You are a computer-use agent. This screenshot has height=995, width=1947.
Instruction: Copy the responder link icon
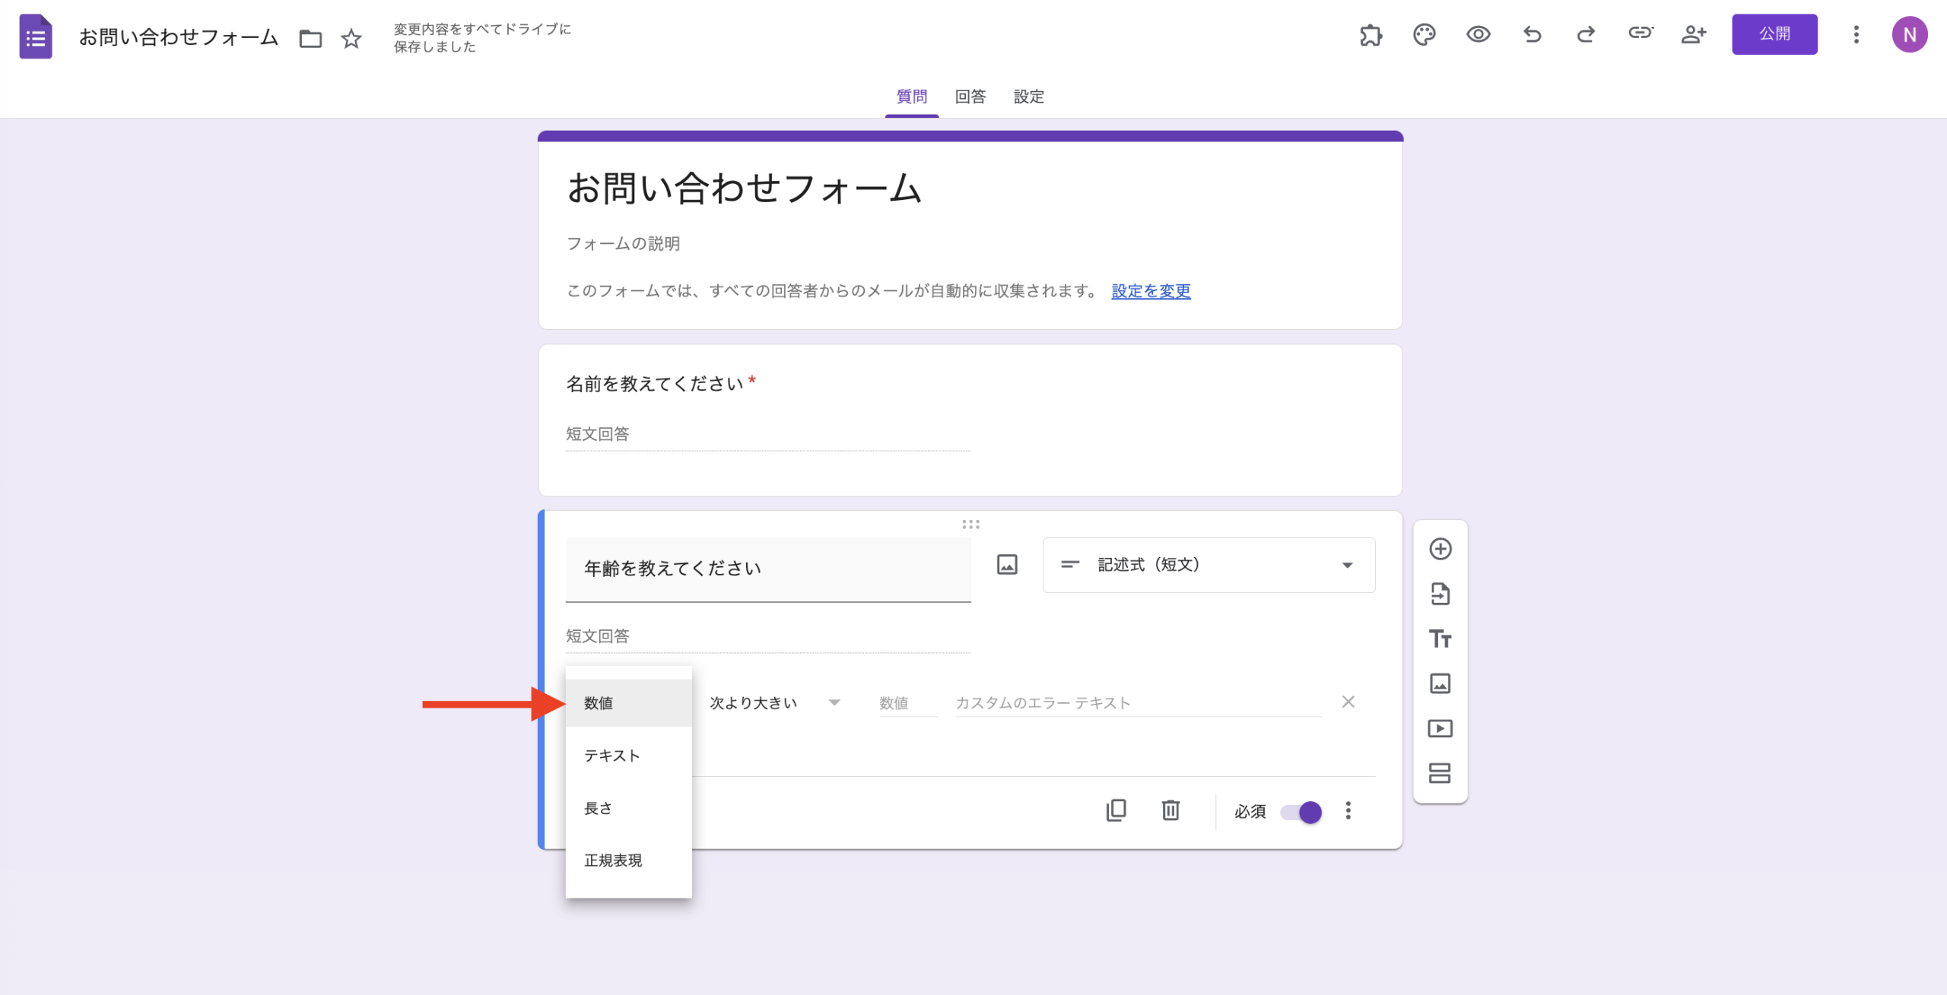click(x=1640, y=34)
